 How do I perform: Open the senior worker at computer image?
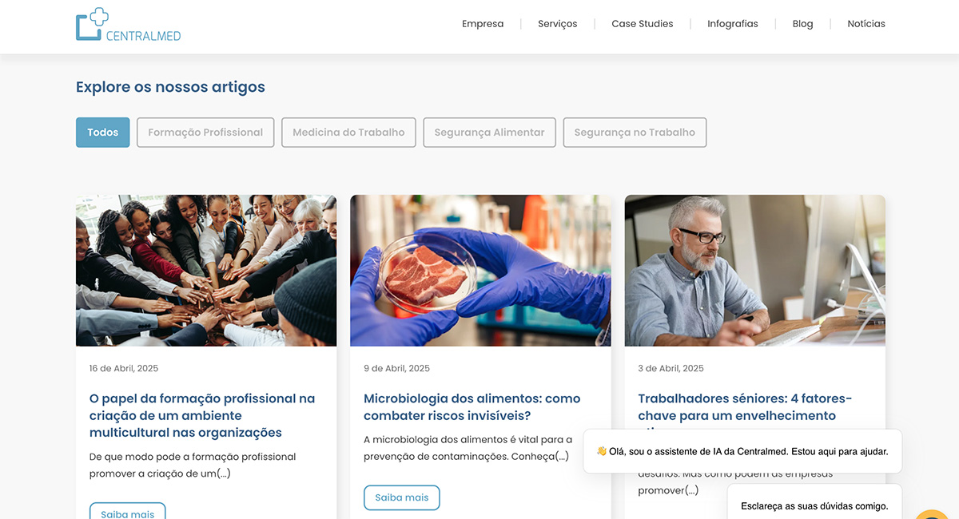755,271
